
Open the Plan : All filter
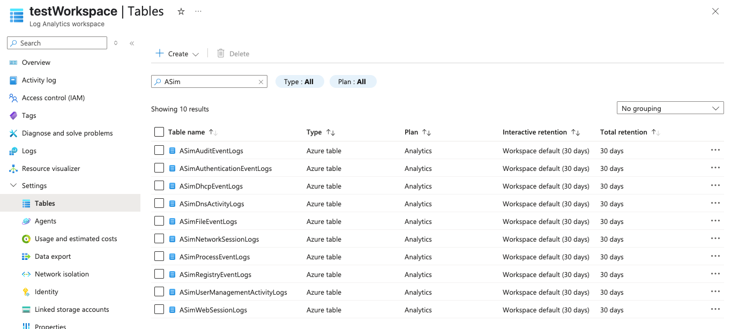tap(353, 81)
